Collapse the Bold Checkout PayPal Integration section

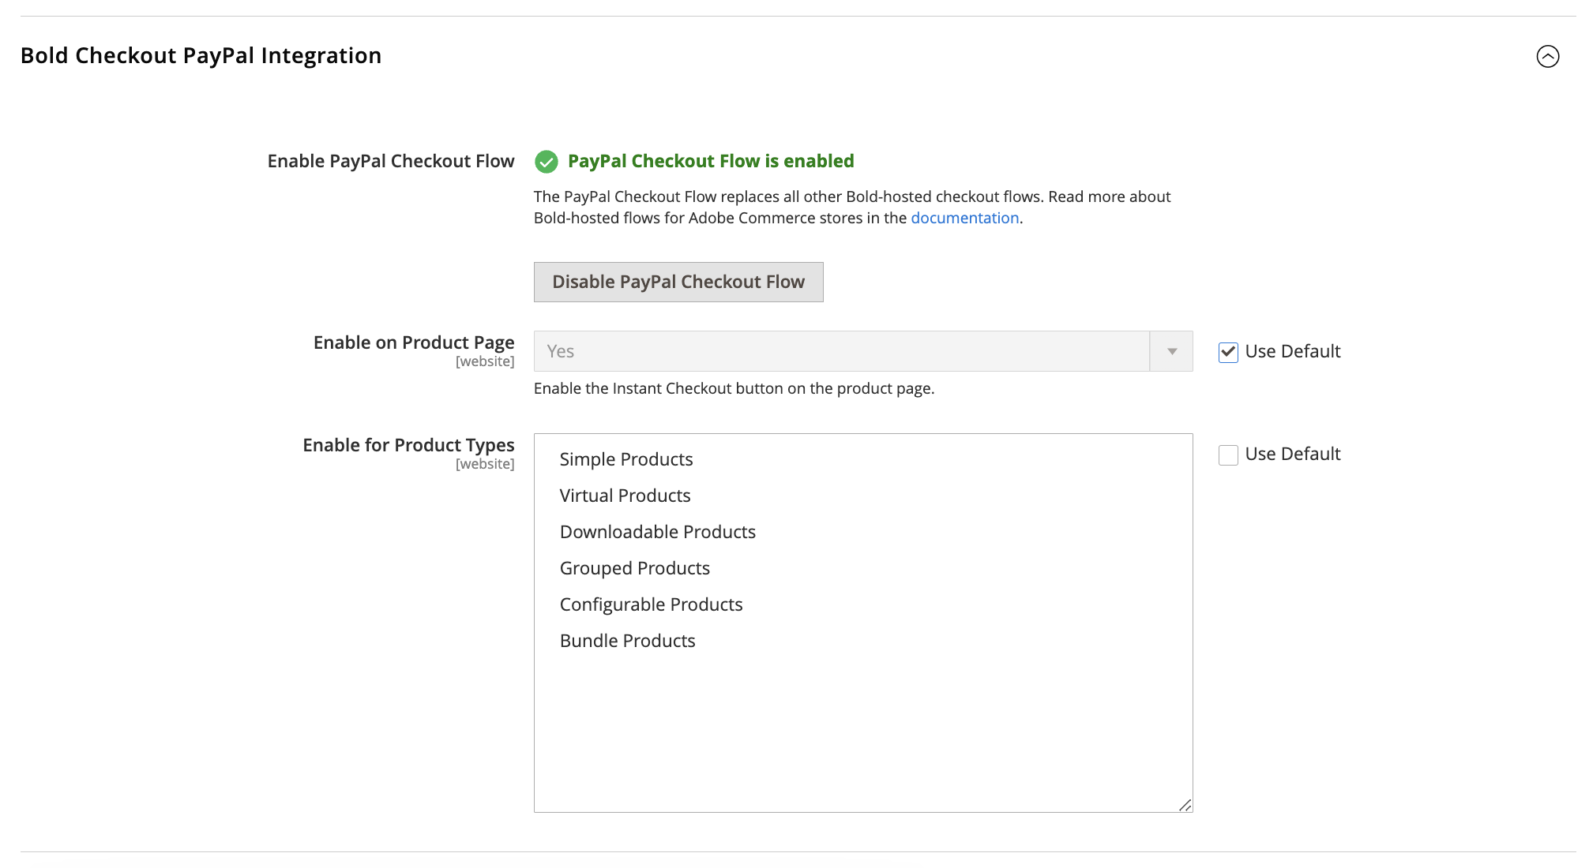[x=1549, y=56]
